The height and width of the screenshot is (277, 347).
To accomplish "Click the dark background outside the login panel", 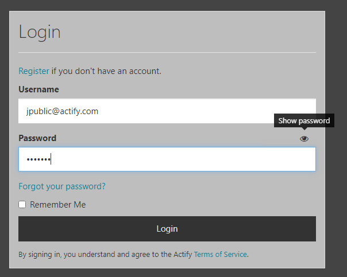I will (x=336, y=177).
